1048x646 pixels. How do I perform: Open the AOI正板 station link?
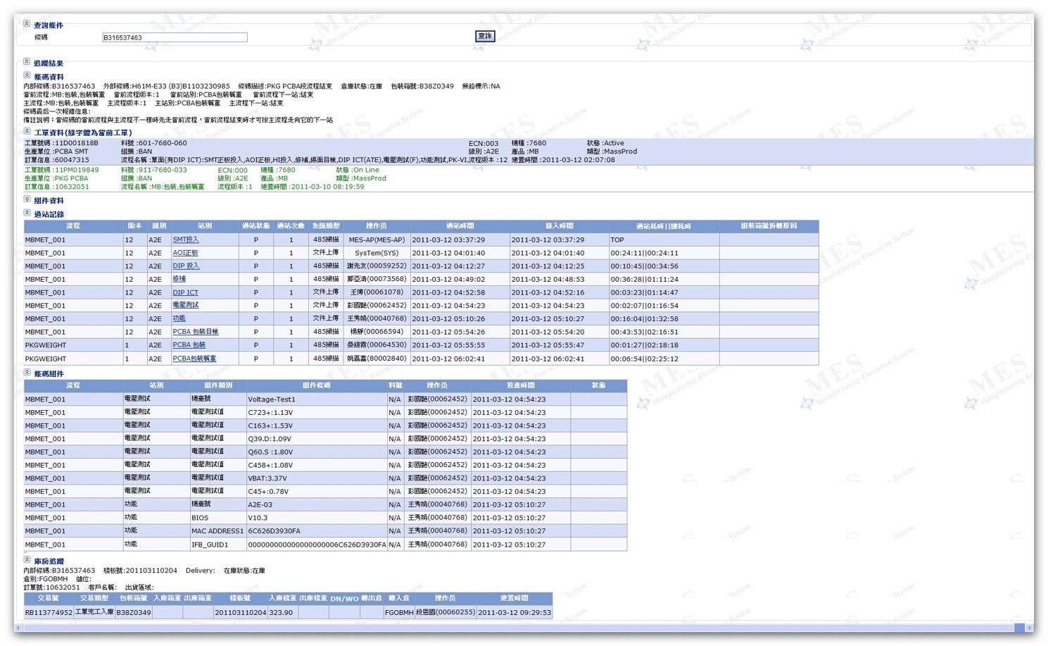pyautogui.click(x=185, y=253)
